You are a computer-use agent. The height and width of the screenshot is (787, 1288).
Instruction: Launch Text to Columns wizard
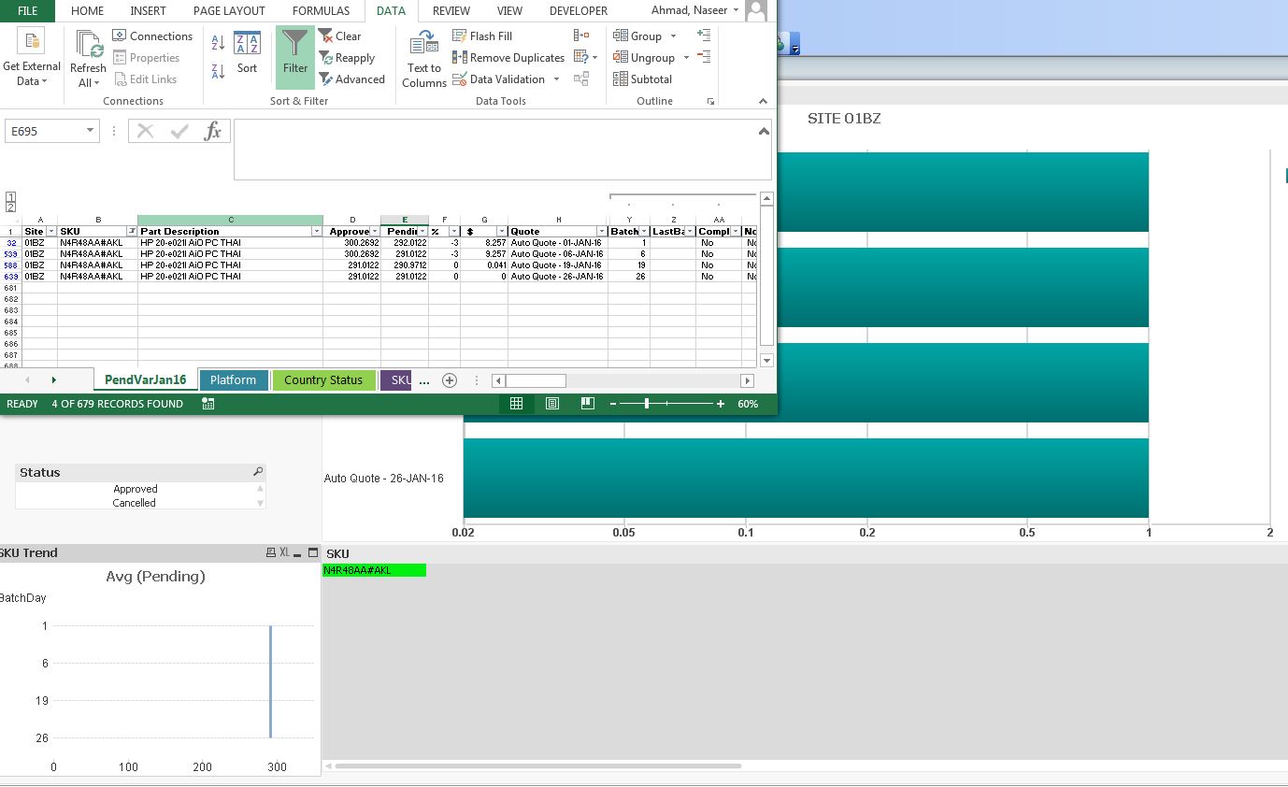(424, 60)
